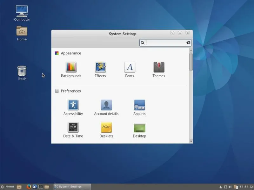This screenshot has width=254, height=190.
Task: Click inside the search input field
Action: click(x=165, y=42)
